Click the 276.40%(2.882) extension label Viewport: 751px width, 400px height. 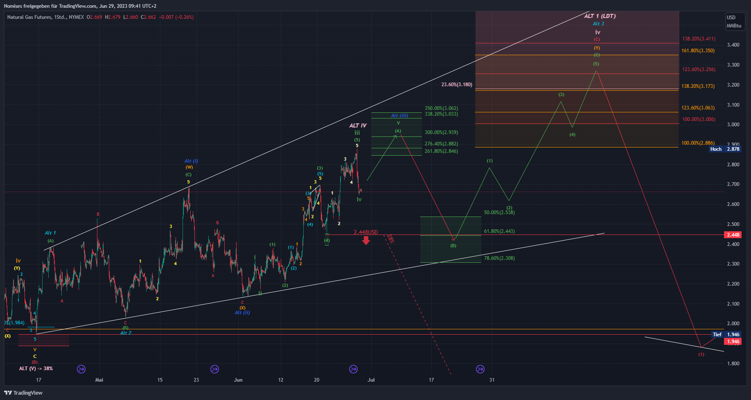[x=441, y=144]
